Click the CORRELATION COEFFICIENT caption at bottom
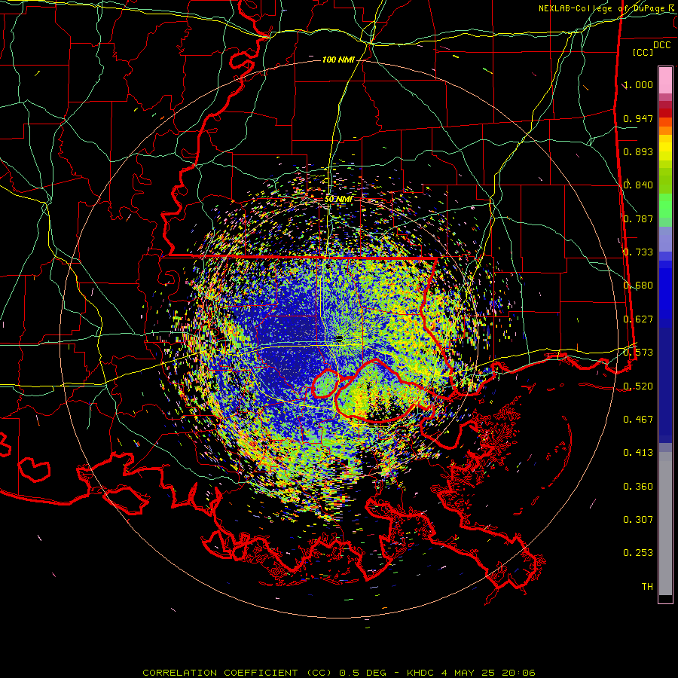Image resolution: width=678 pixels, height=678 pixels. coord(339,673)
